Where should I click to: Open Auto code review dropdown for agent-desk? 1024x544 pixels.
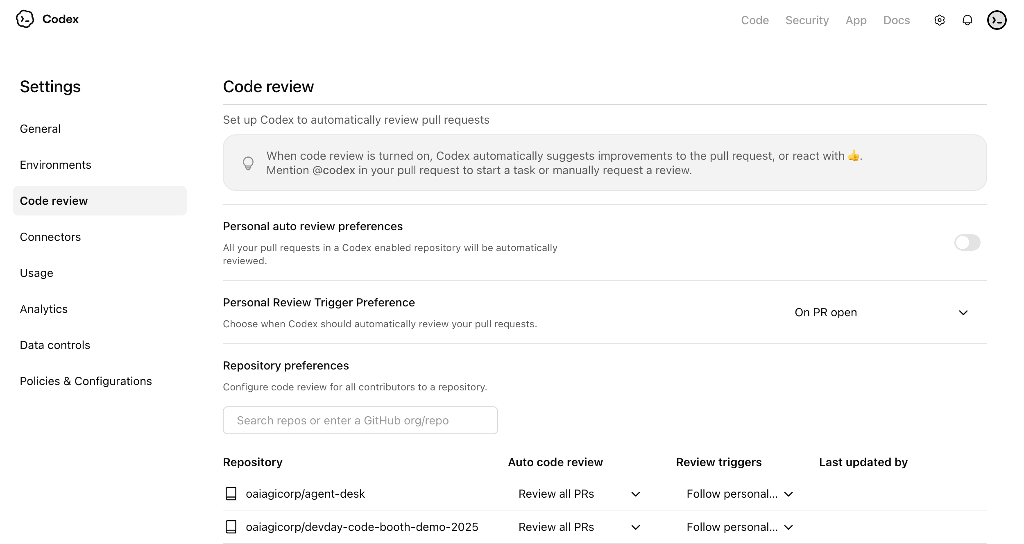[635, 494]
